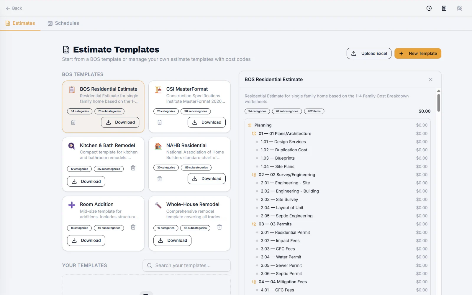Collapse the Planning category in the tree

pos(250,125)
